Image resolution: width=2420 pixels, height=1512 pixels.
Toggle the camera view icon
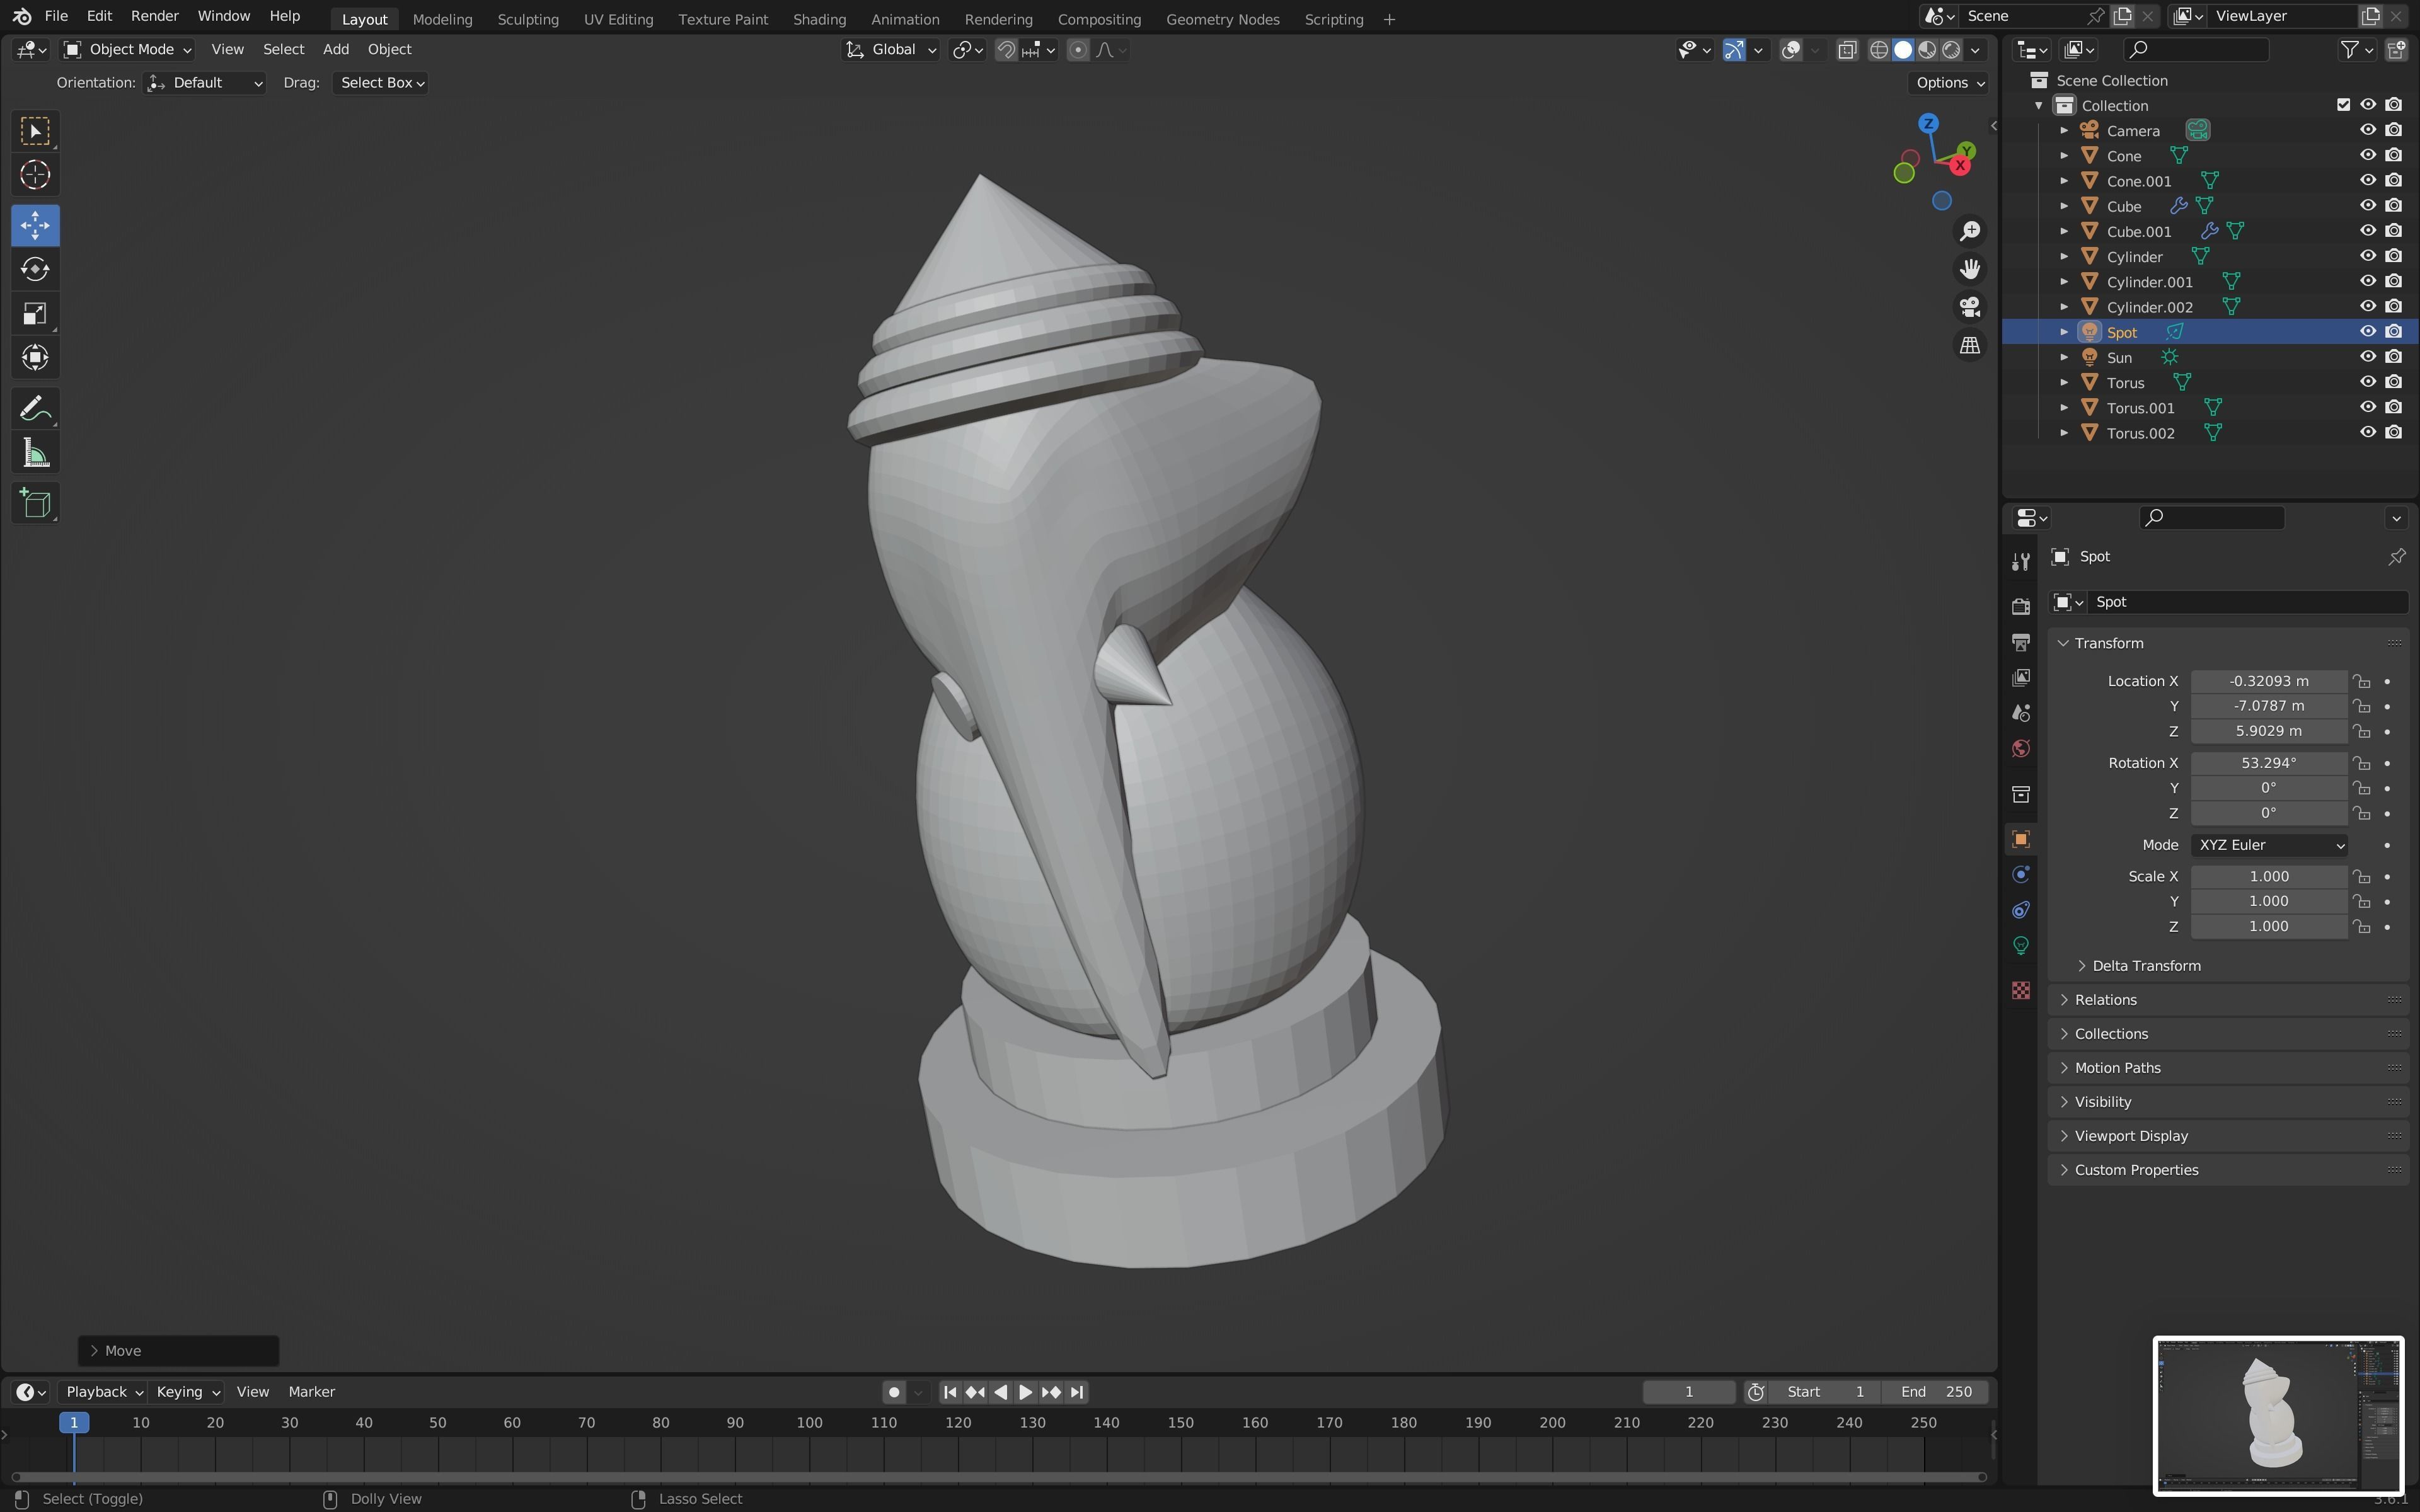point(1970,307)
